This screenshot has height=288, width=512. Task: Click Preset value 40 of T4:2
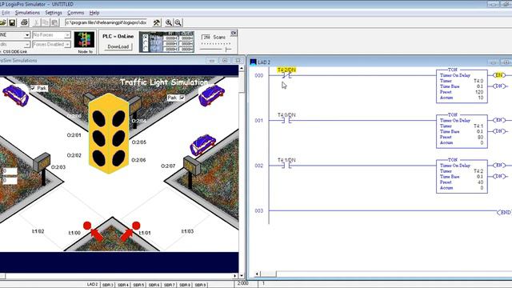(480, 182)
